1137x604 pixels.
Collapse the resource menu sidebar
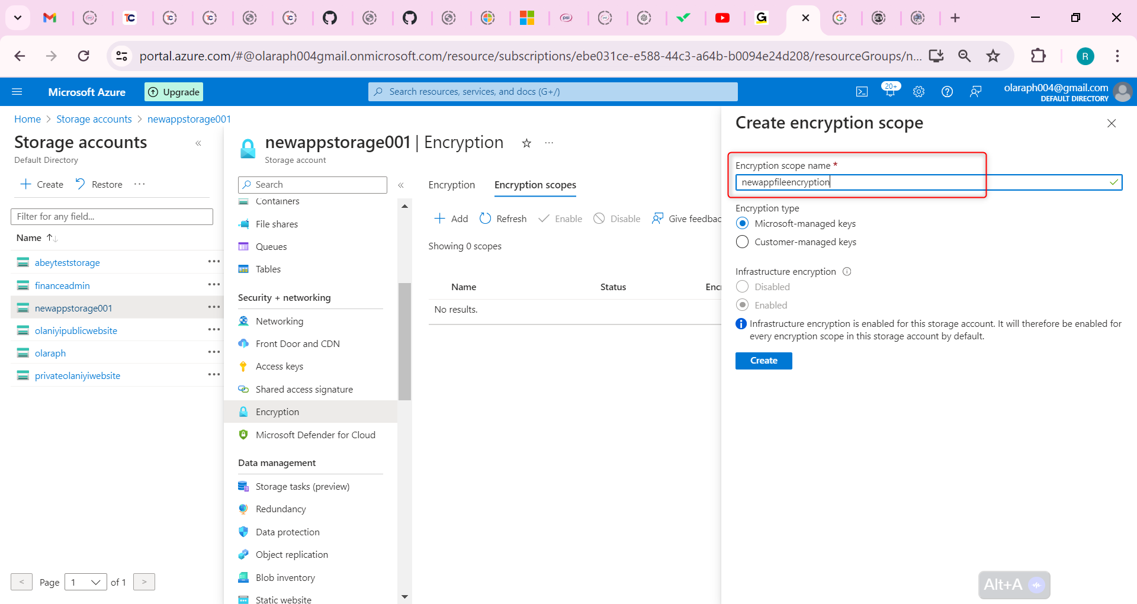point(401,185)
